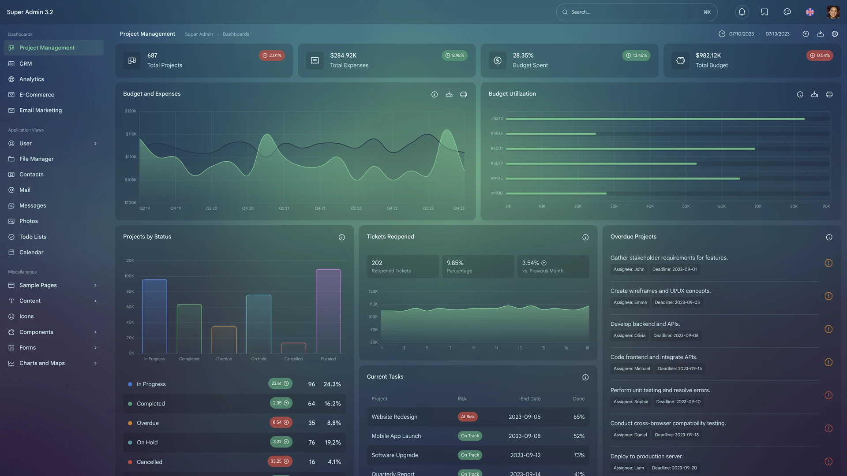The width and height of the screenshot is (847, 476).
Task: Click the 8.98% badge on Total Expenses
Action: click(x=454, y=56)
